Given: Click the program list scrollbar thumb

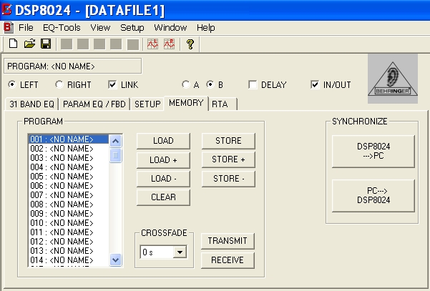Looking at the screenshot, I should pyautogui.click(x=115, y=155).
